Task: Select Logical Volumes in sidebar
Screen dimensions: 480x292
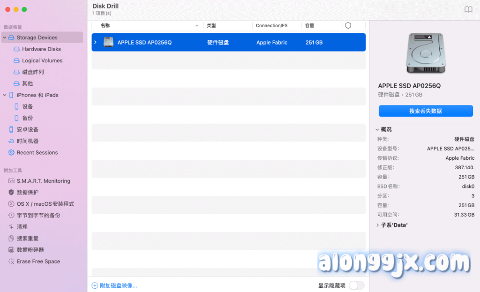Action: (x=42, y=60)
